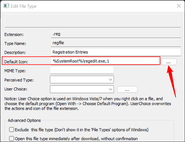Click the Description text field
The height and width of the screenshot is (142, 185).
point(116,52)
